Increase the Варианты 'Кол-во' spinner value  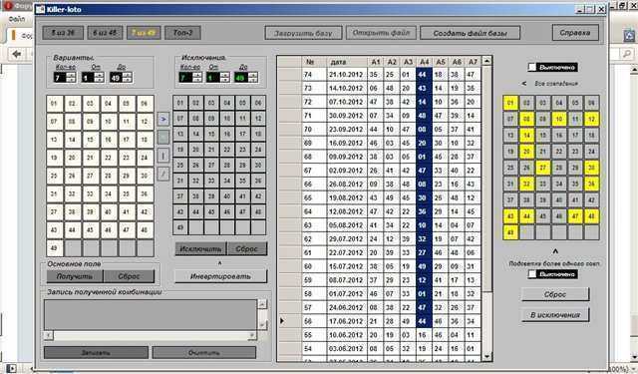[71, 75]
